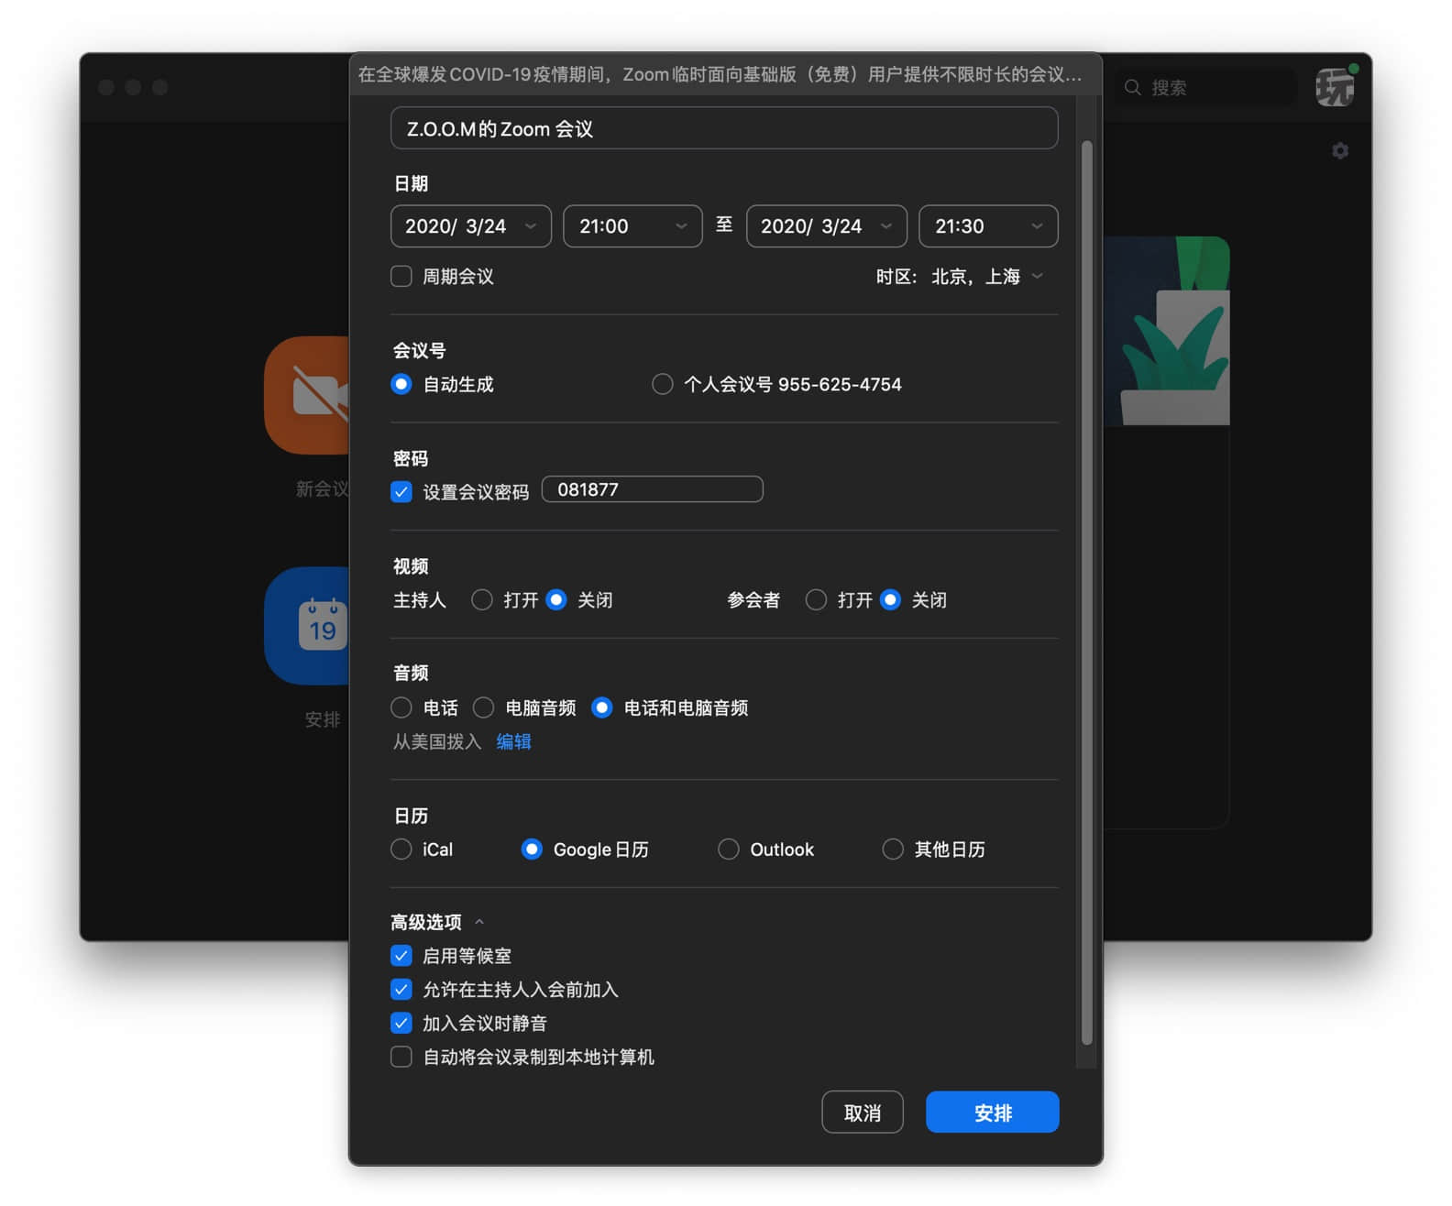Select 电脑音频 audio option
This screenshot has height=1206, width=1452.
[x=484, y=707]
